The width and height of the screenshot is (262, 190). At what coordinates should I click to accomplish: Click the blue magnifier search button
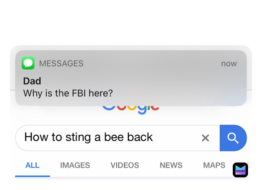(233, 138)
